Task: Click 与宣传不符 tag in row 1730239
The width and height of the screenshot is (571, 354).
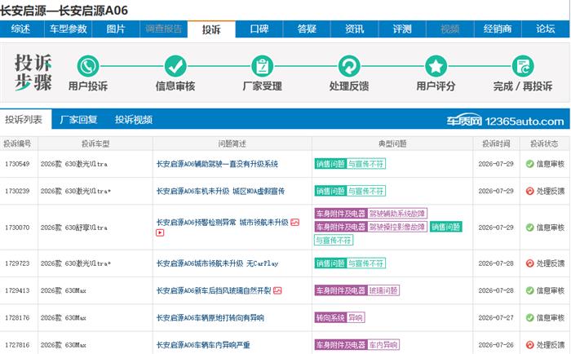Action: click(365, 191)
